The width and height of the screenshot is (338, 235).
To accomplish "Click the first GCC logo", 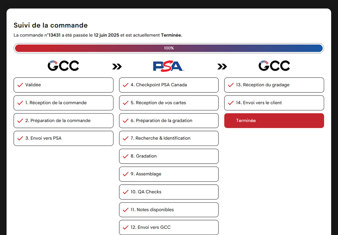I will [x=63, y=66].
